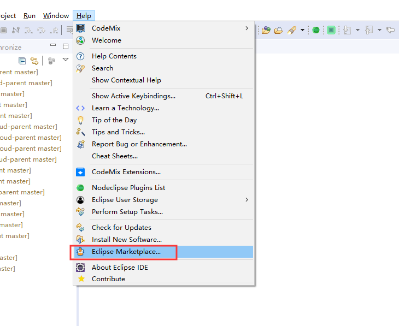Open the panel's View Menu triangle

coord(66,60)
